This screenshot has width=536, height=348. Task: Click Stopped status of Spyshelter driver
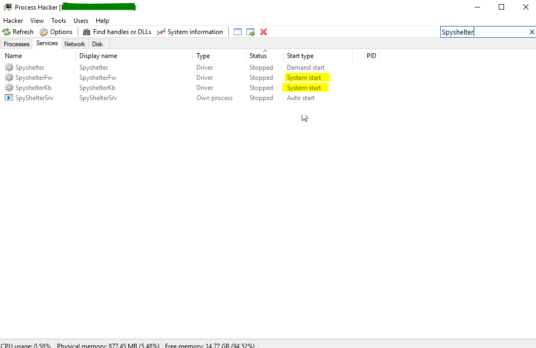point(261,68)
